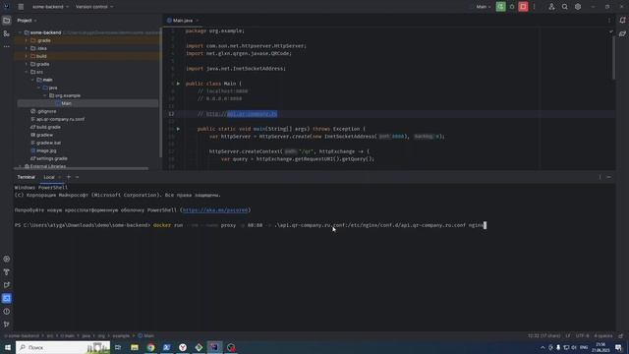Viewport: 629px width, 354px height.
Task: Click the editor vertical scrollbar
Action: [613, 58]
